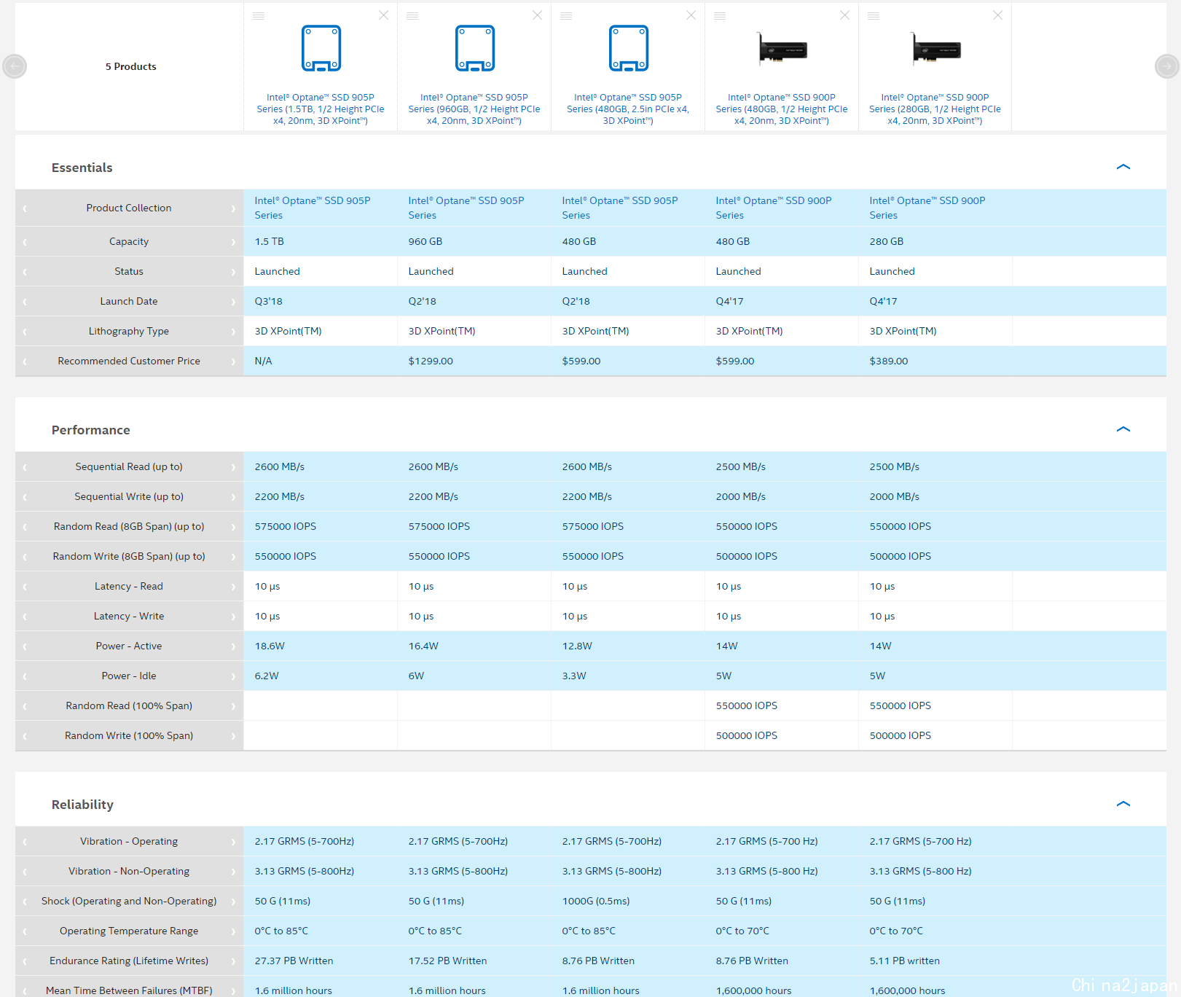Click right arrow on Random Write (100% Span) row
This screenshot has width=1181, height=997.
point(233,736)
